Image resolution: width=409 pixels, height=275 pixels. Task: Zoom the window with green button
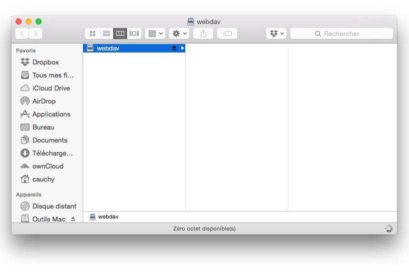click(39, 21)
